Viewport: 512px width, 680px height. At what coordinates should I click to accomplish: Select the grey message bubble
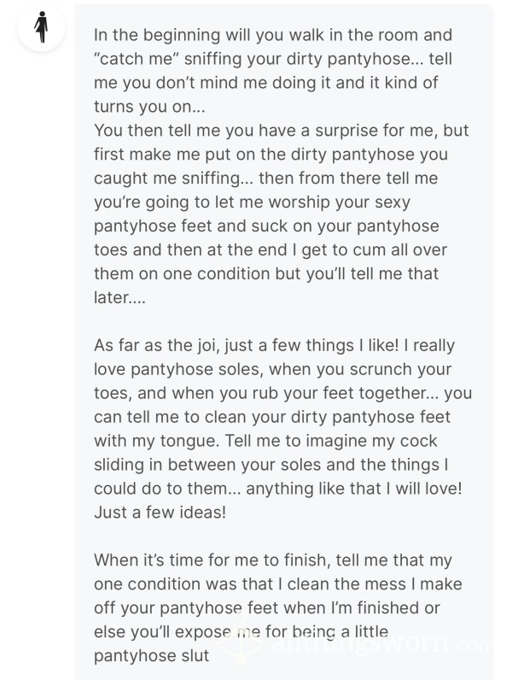(x=284, y=342)
